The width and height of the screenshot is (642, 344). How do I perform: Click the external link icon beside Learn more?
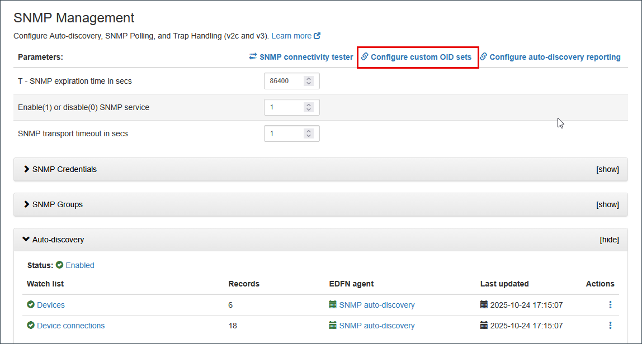click(317, 36)
